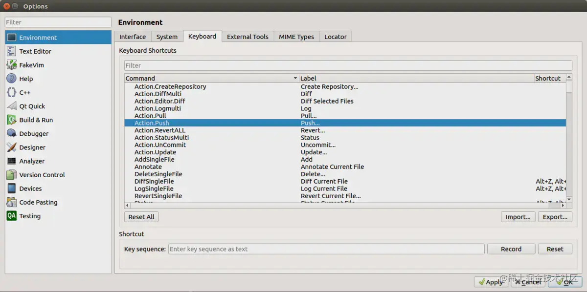Open FakeVim settings icon
This screenshot has width=587, height=292.
pos(12,65)
